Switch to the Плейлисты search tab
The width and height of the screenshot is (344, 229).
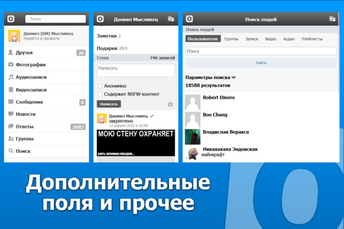pyautogui.click(x=312, y=39)
